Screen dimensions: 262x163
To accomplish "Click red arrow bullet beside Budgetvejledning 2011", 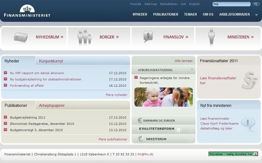I will 5,117.
